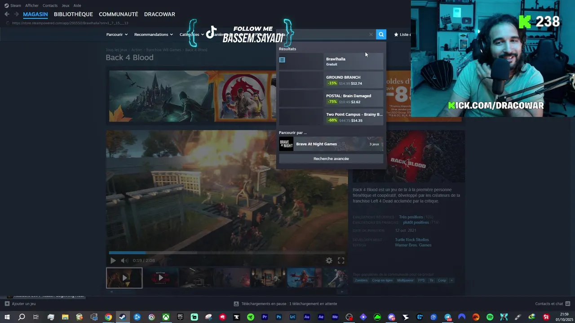Screen dimensions: 575x323
Task: Open the Steam menu
Action: 13,5
